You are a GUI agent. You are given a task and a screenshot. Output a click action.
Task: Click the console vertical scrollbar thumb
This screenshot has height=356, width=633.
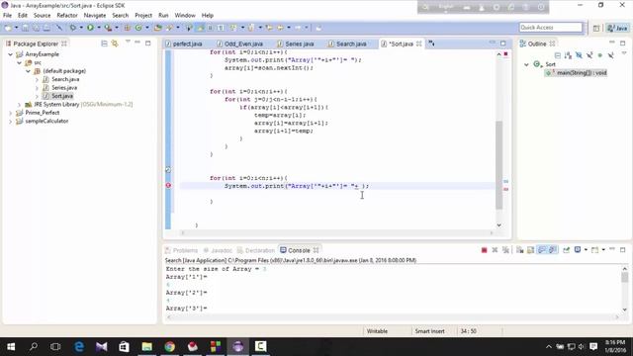tap(624, 278)
